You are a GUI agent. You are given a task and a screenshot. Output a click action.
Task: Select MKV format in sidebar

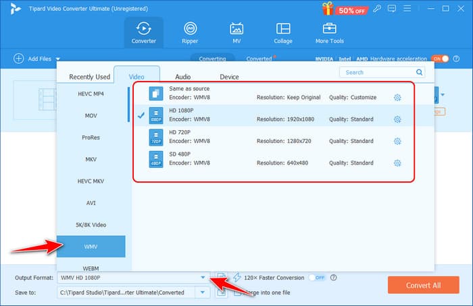click(91, 159)
